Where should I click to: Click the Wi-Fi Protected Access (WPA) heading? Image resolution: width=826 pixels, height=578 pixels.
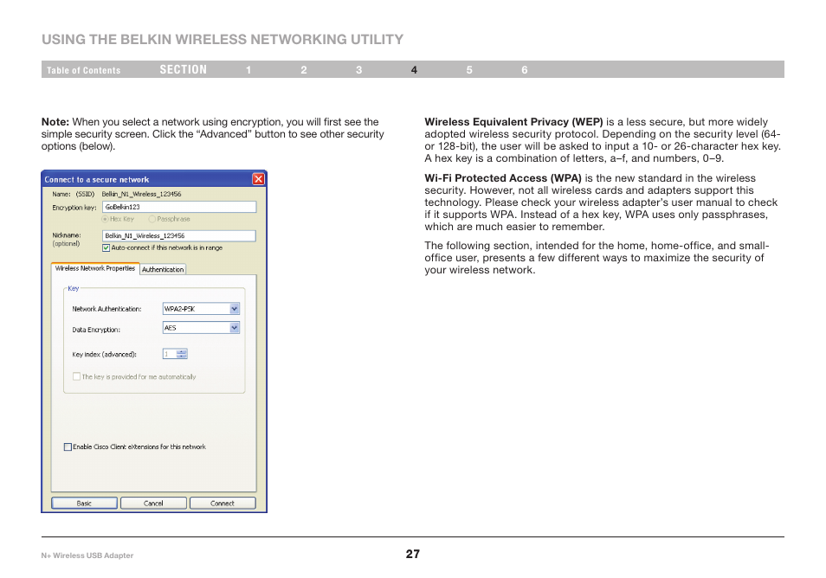click(503, 178)
